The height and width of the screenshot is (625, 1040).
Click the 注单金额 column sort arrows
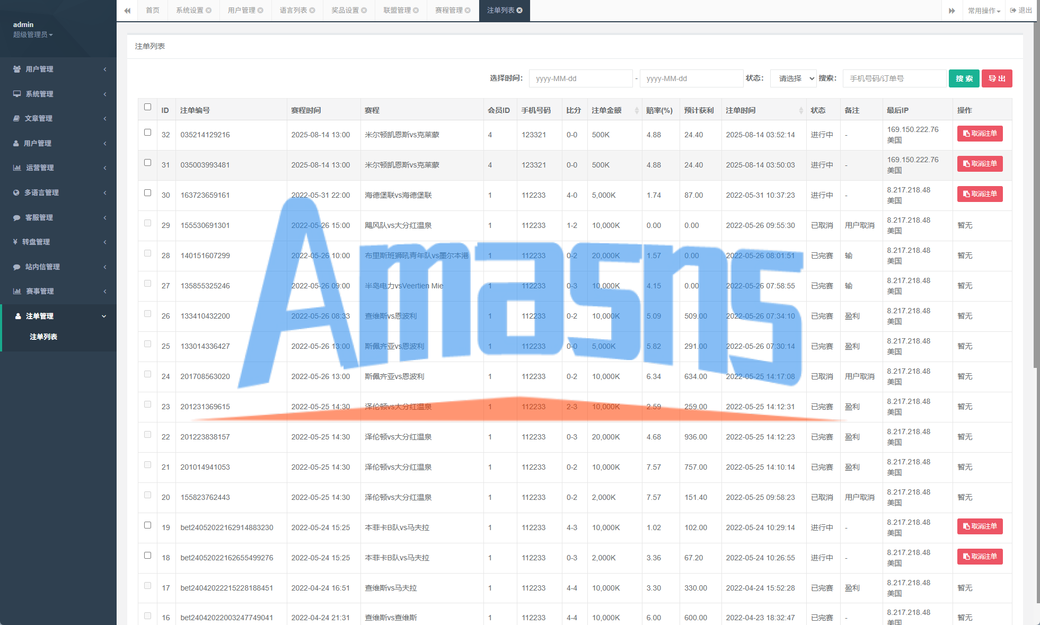pos(637,110)
